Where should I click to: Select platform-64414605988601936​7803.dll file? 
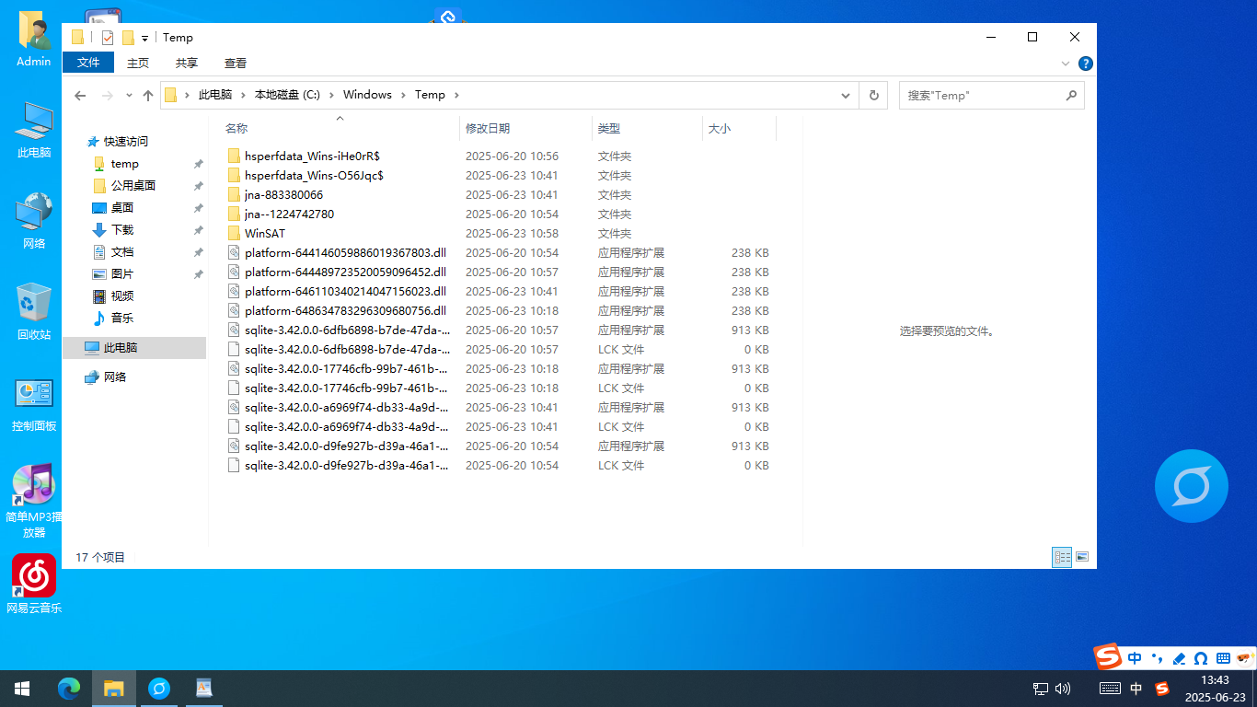[345, 253]
